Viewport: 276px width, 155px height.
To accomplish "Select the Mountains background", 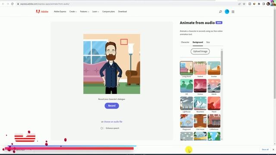I will pyautogui.click(x=200, y=103).
